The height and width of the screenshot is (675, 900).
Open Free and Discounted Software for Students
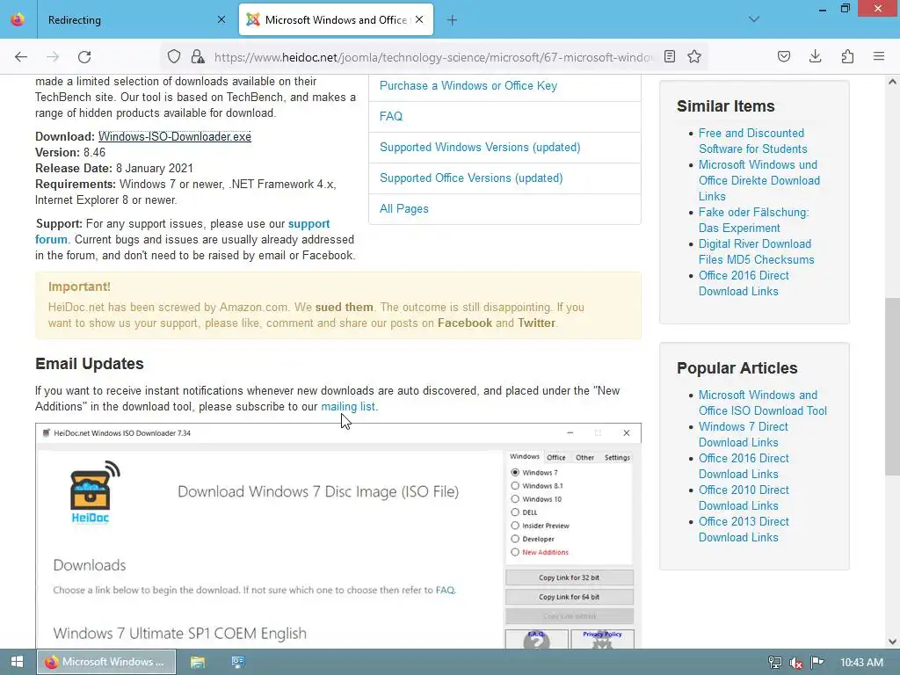752,141
